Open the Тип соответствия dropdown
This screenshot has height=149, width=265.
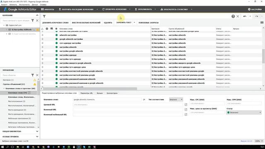point(176,99)
